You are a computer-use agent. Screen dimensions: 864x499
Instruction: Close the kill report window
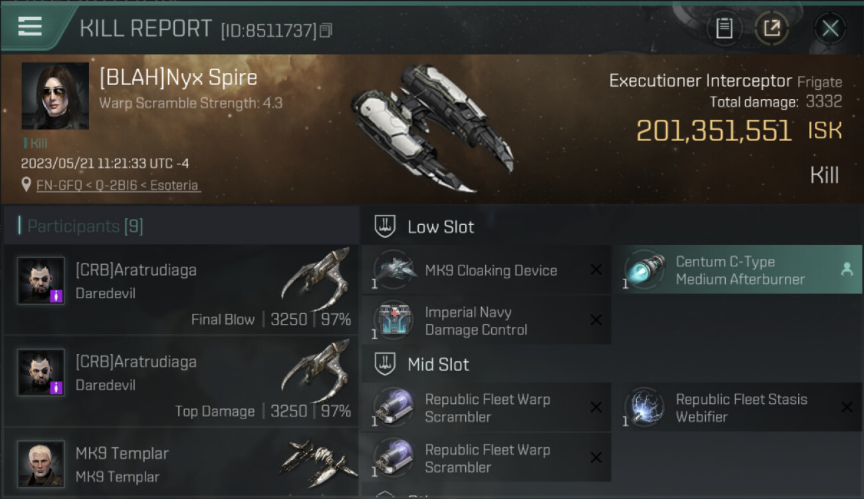tap(830, 28)
